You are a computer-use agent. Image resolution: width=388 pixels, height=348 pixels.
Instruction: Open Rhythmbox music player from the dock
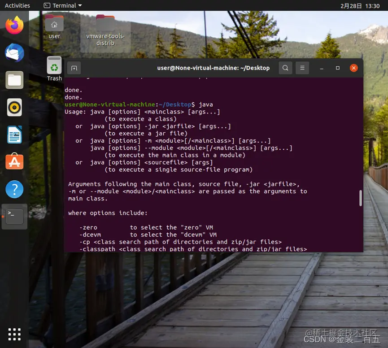point(14,107)
